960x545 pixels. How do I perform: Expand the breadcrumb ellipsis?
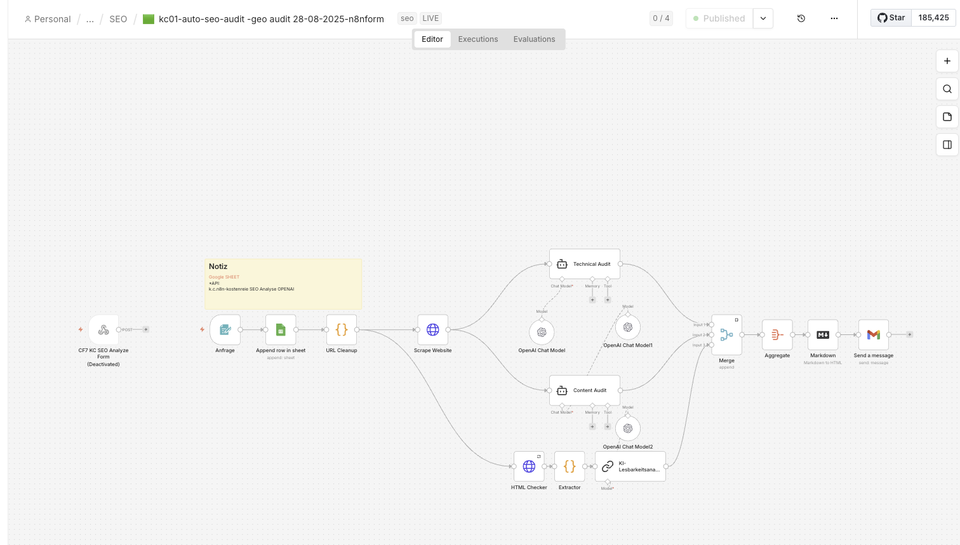(x=90, y=19)
